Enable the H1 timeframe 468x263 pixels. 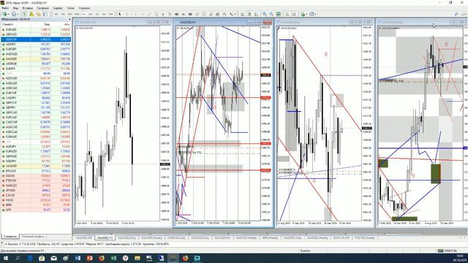tap(84, 14)
